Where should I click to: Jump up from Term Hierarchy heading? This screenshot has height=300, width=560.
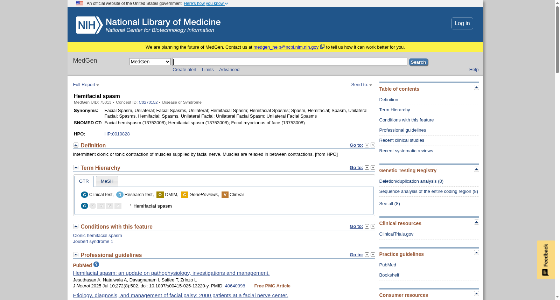(373, 167)
